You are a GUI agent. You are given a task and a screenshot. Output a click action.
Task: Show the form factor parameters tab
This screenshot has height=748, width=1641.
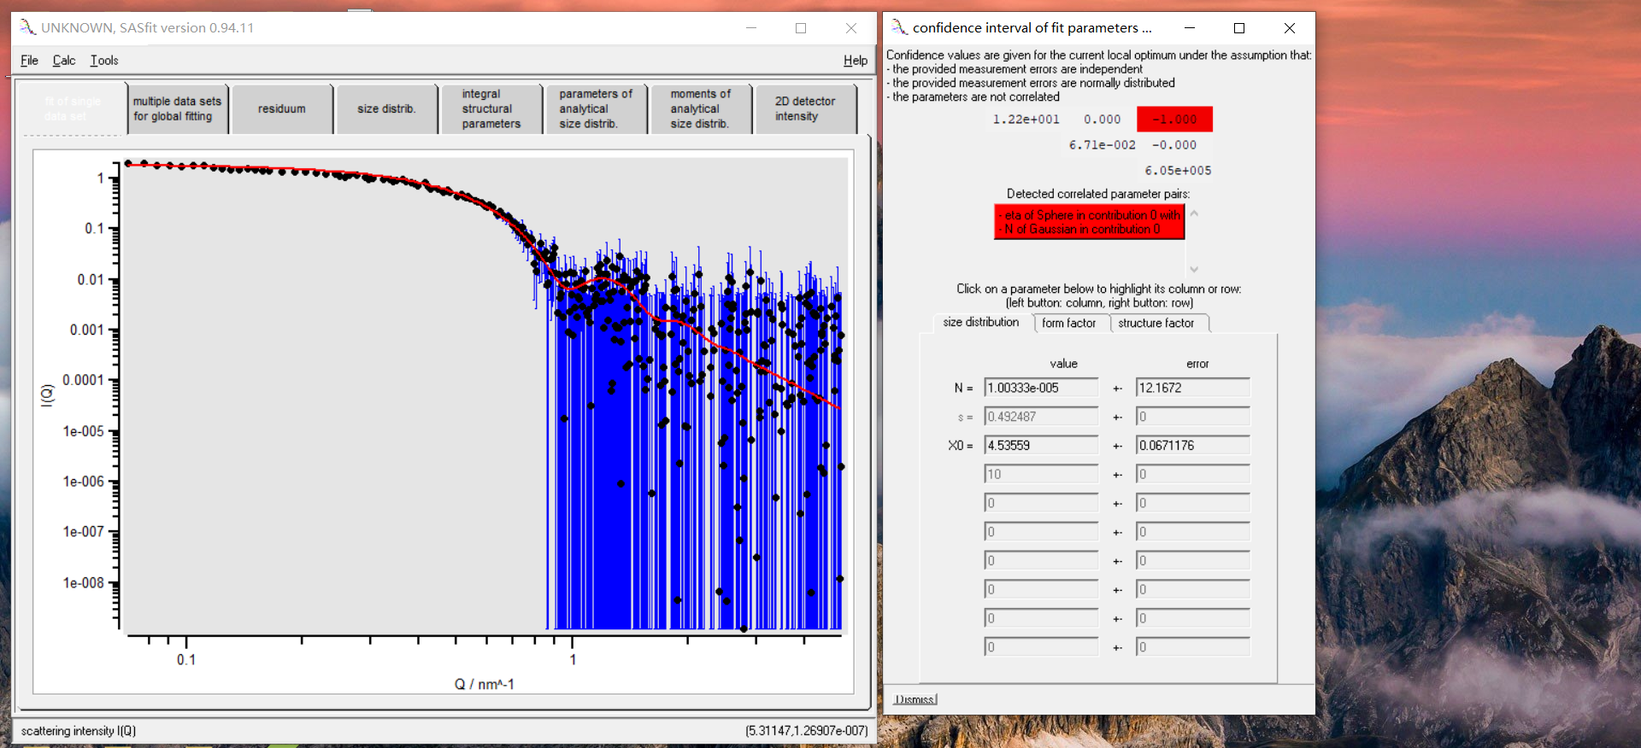coord(1068,323)
